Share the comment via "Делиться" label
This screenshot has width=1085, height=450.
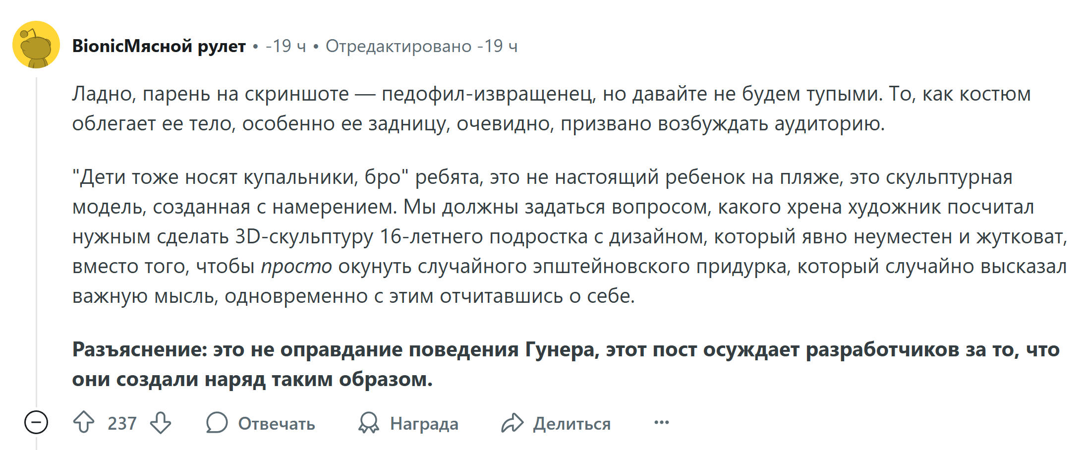[x=572, y=424]
